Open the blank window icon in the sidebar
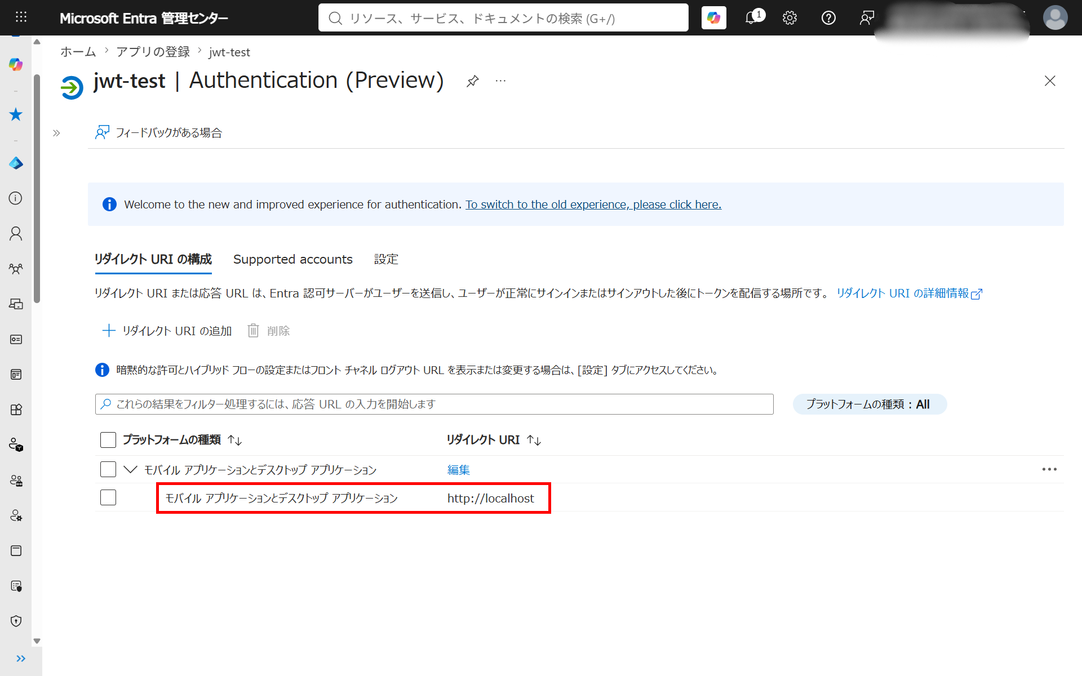Viewport: 1082px width, 676px height. click(x=16, y=550)
